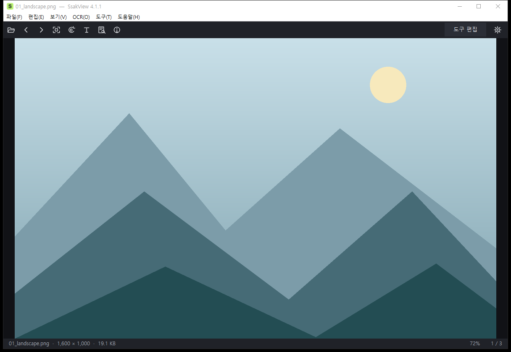This screenshot has height=352, width=511.
Task: Click the fit-to-screen toolbar icon
Action: click(x=56, y=30)
